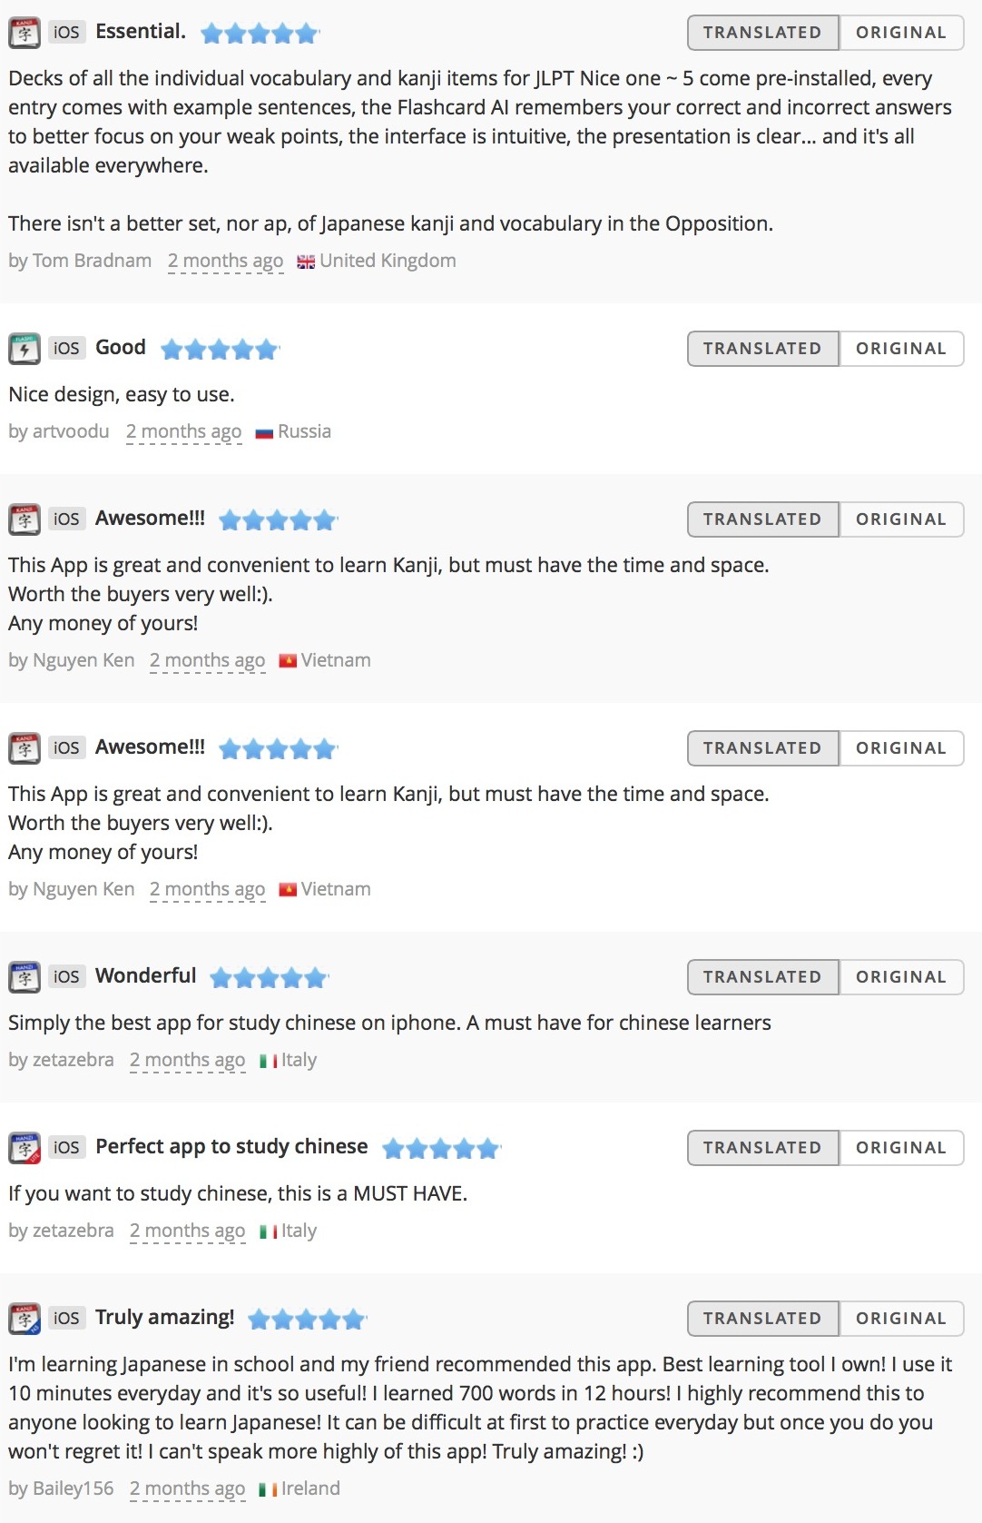Click '2 months ago' under Tom Bradnam's review

pyautogui.click(x=225, y=262)
